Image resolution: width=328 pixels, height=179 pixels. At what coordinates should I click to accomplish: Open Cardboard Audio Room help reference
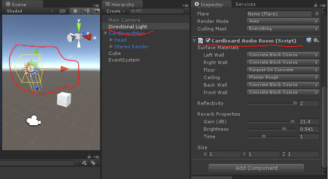pyautogui.click(x=308, y=40)
